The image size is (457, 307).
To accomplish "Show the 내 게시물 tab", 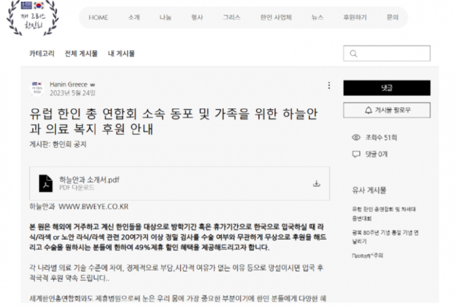I will pyautogui.click(x=121, y=54).
